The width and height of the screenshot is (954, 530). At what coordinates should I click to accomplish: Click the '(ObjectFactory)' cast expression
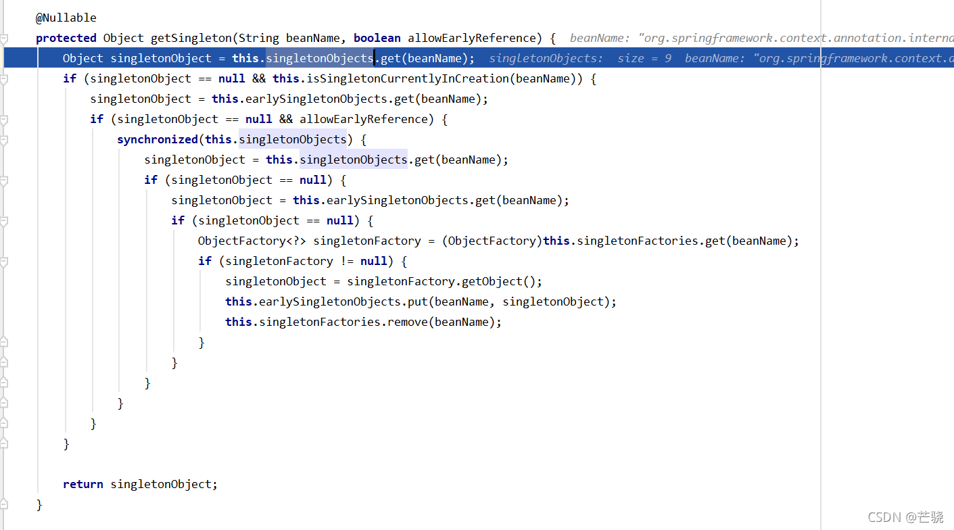tap(492, 241)
